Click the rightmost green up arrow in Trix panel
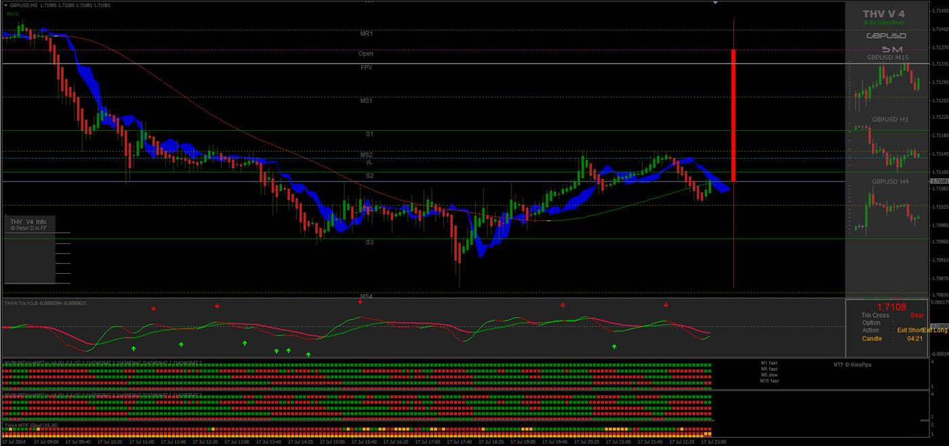 [614, 347]
